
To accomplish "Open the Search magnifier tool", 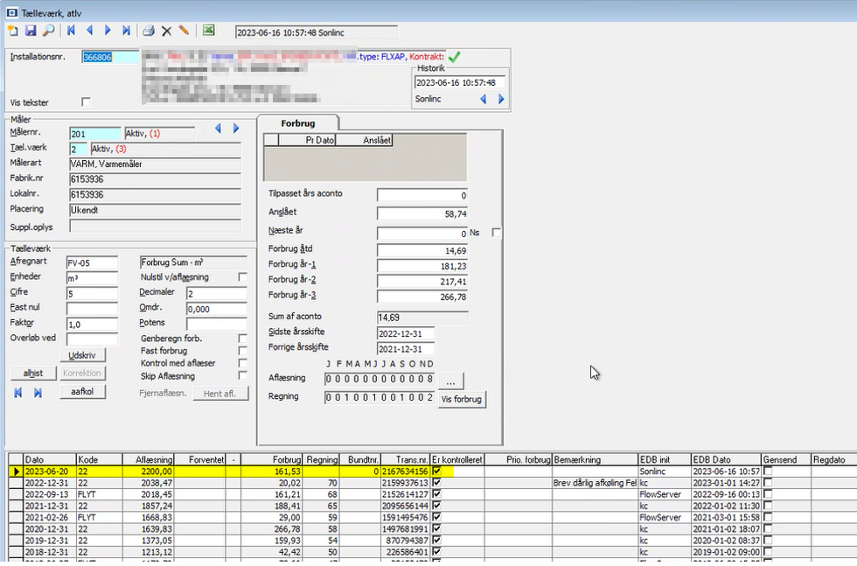I will pyautogui.click(x=49, y=31).
